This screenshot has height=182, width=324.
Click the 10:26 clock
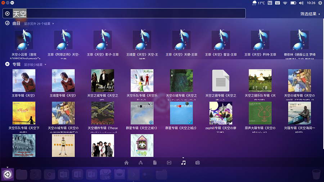point(311,3)
